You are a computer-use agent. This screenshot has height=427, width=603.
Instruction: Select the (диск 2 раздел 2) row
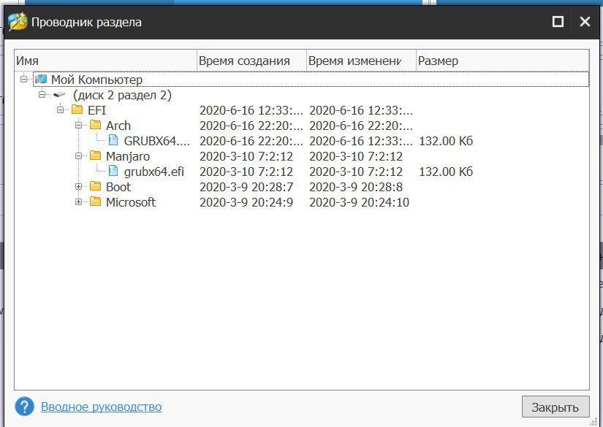tap(122, 95)
